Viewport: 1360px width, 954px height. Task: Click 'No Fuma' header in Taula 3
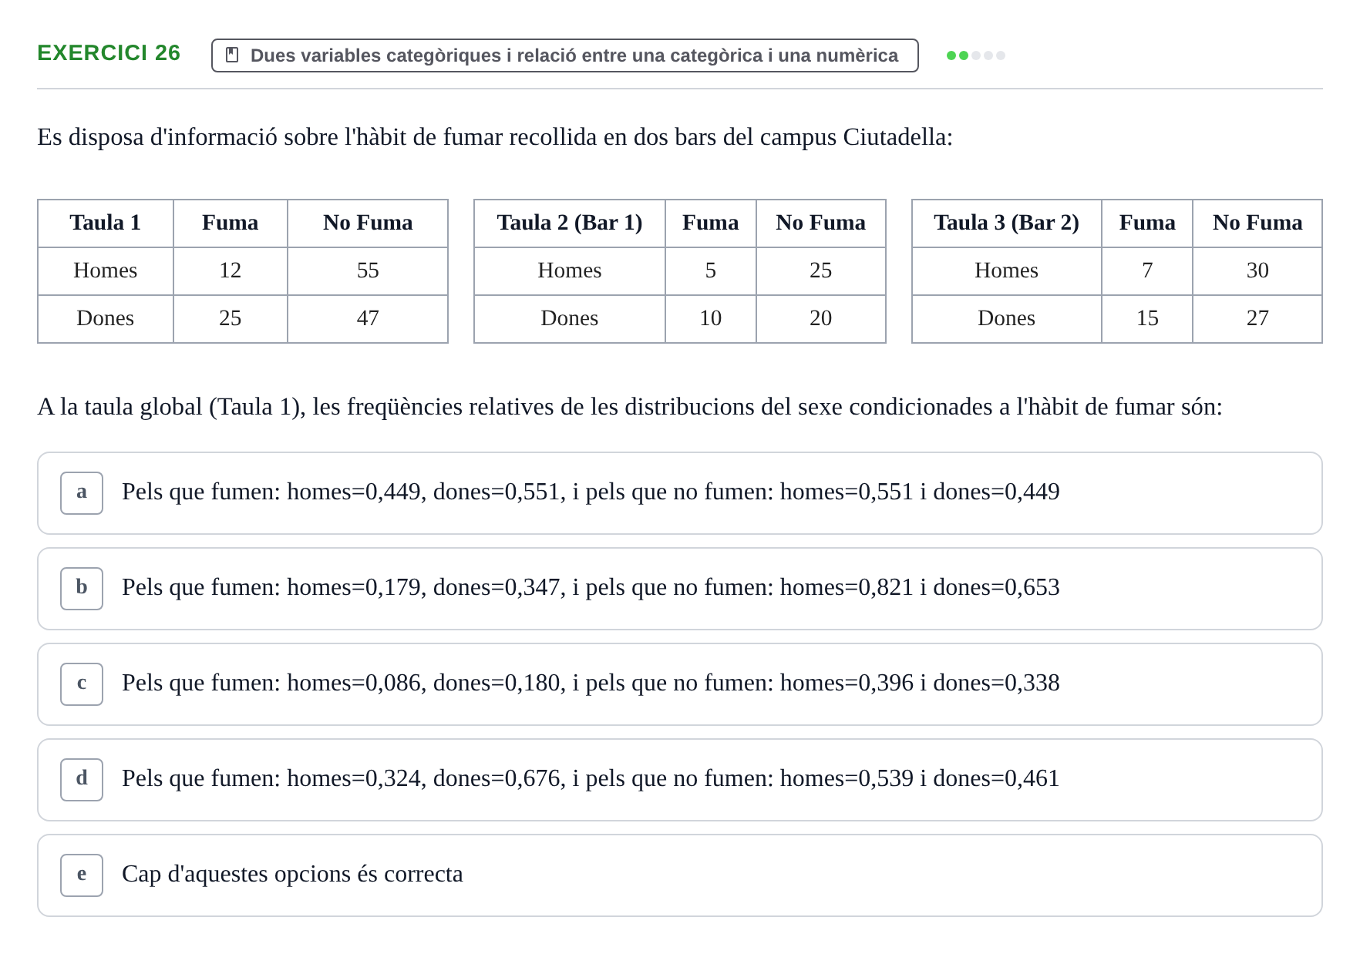(x=1257, y=223)
